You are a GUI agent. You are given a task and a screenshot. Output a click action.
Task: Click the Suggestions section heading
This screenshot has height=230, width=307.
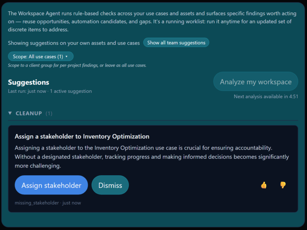pos(28,82)
